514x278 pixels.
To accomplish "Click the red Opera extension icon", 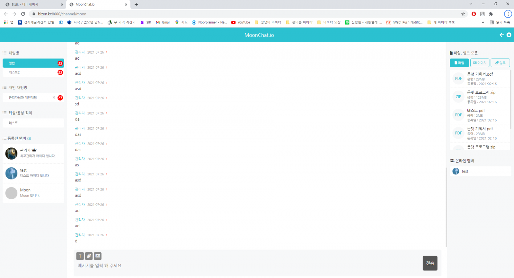I will (x=474, y=14).
